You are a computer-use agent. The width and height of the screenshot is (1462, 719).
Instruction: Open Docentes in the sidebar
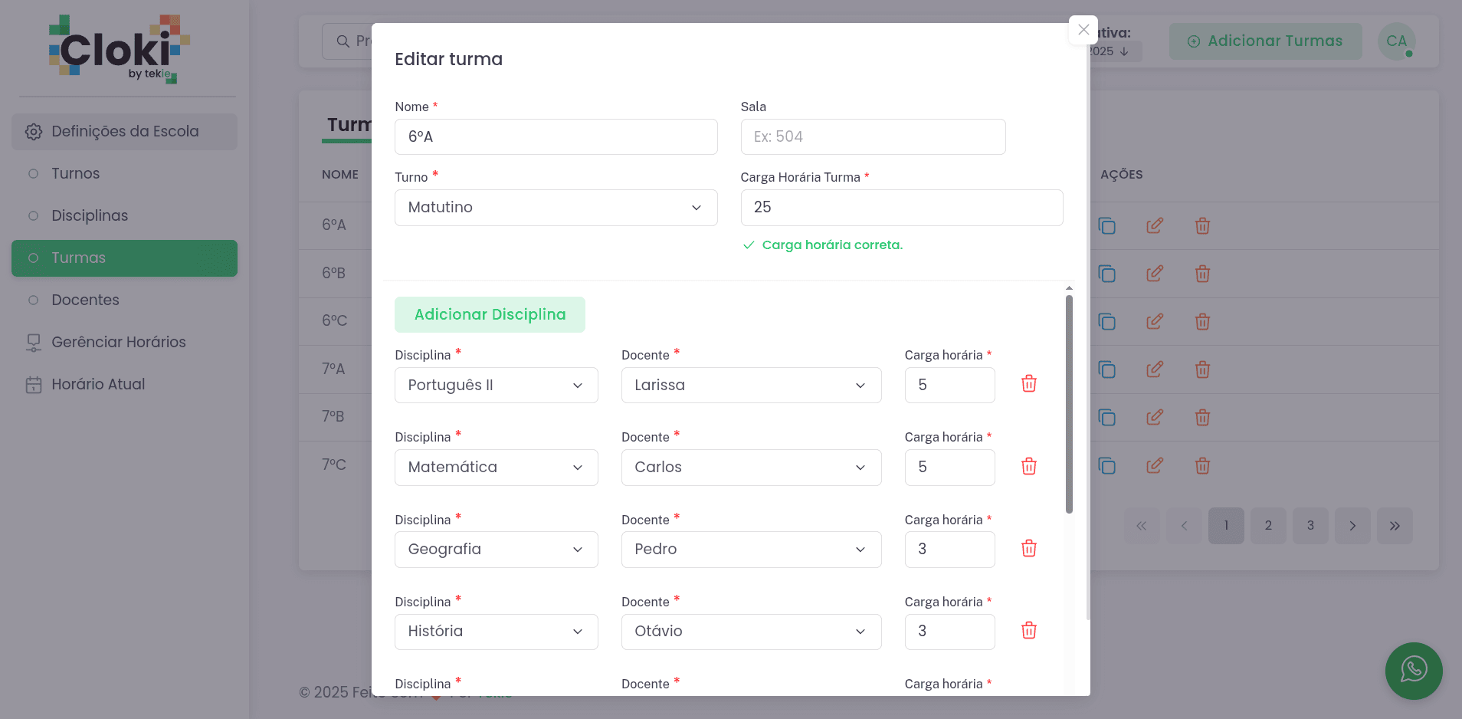(x=85, y=300)
